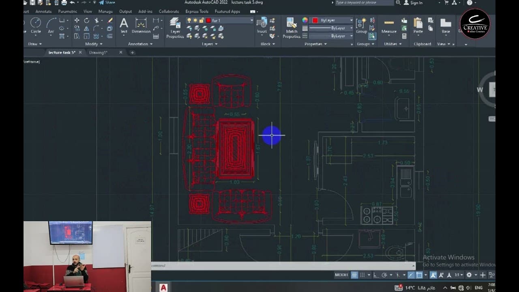The image size is (519, 292).
Task: Click the red layer color swatch for fur 1
Action: tap(208, 20)
